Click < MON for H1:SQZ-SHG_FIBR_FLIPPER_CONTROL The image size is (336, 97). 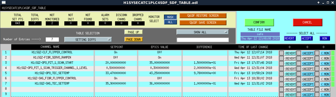325,79
